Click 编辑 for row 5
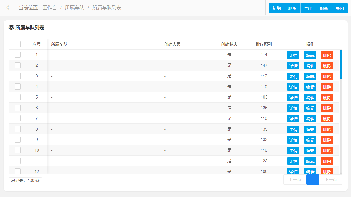The height and width of the screenshot is (197, 351). click(x=310, y=97)
